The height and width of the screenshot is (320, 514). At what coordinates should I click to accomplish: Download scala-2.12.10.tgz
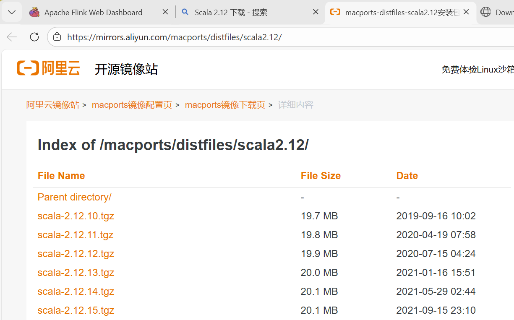pos(76,216)
